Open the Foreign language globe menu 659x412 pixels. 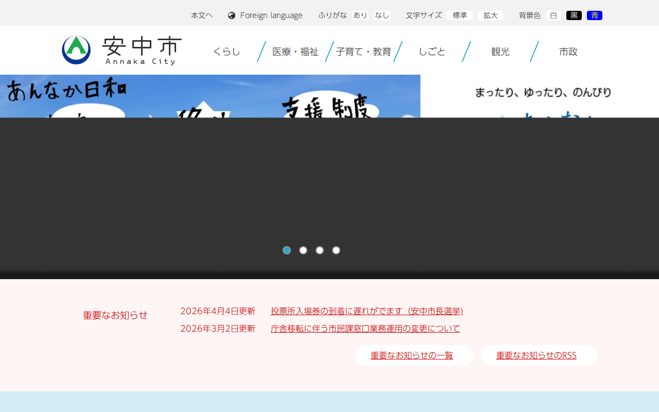(265, 15)
